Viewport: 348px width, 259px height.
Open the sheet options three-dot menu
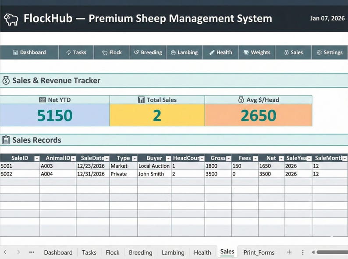click(303, 252)
